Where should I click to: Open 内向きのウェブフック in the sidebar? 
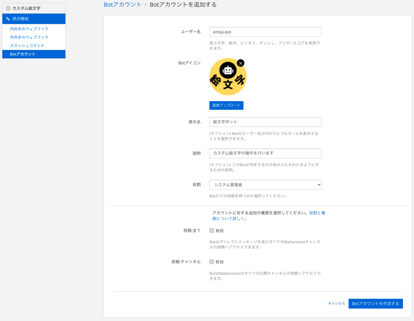click(29, 29)
